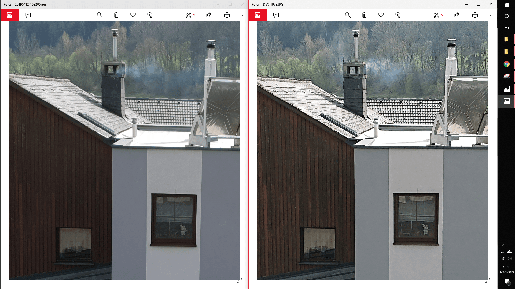
Task: Open clock showing 16:45 12.04.2019
Action: coord(507,269)
